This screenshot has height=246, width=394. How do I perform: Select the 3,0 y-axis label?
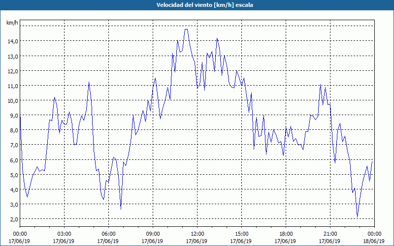tap(14, 205)
